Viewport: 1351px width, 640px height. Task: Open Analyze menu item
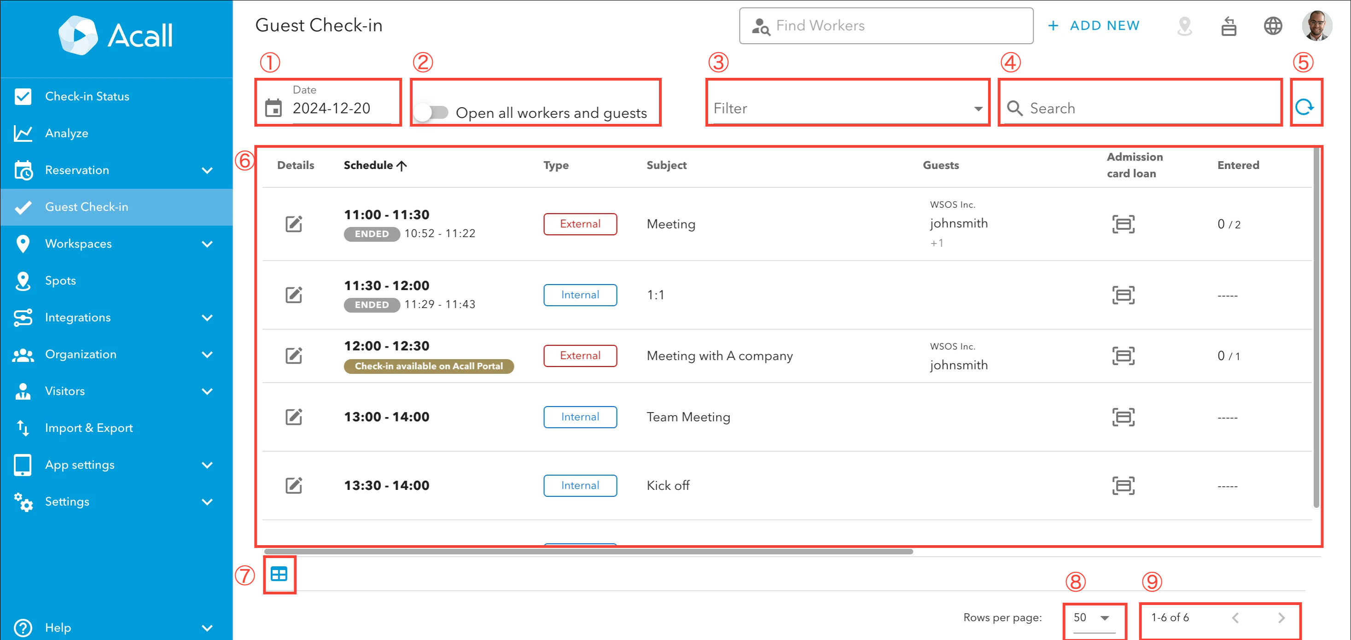click(x=116, y=133)
